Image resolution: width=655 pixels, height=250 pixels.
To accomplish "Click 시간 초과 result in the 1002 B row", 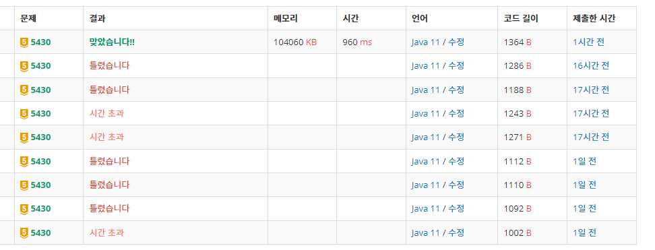I will (x=106, y=233).
